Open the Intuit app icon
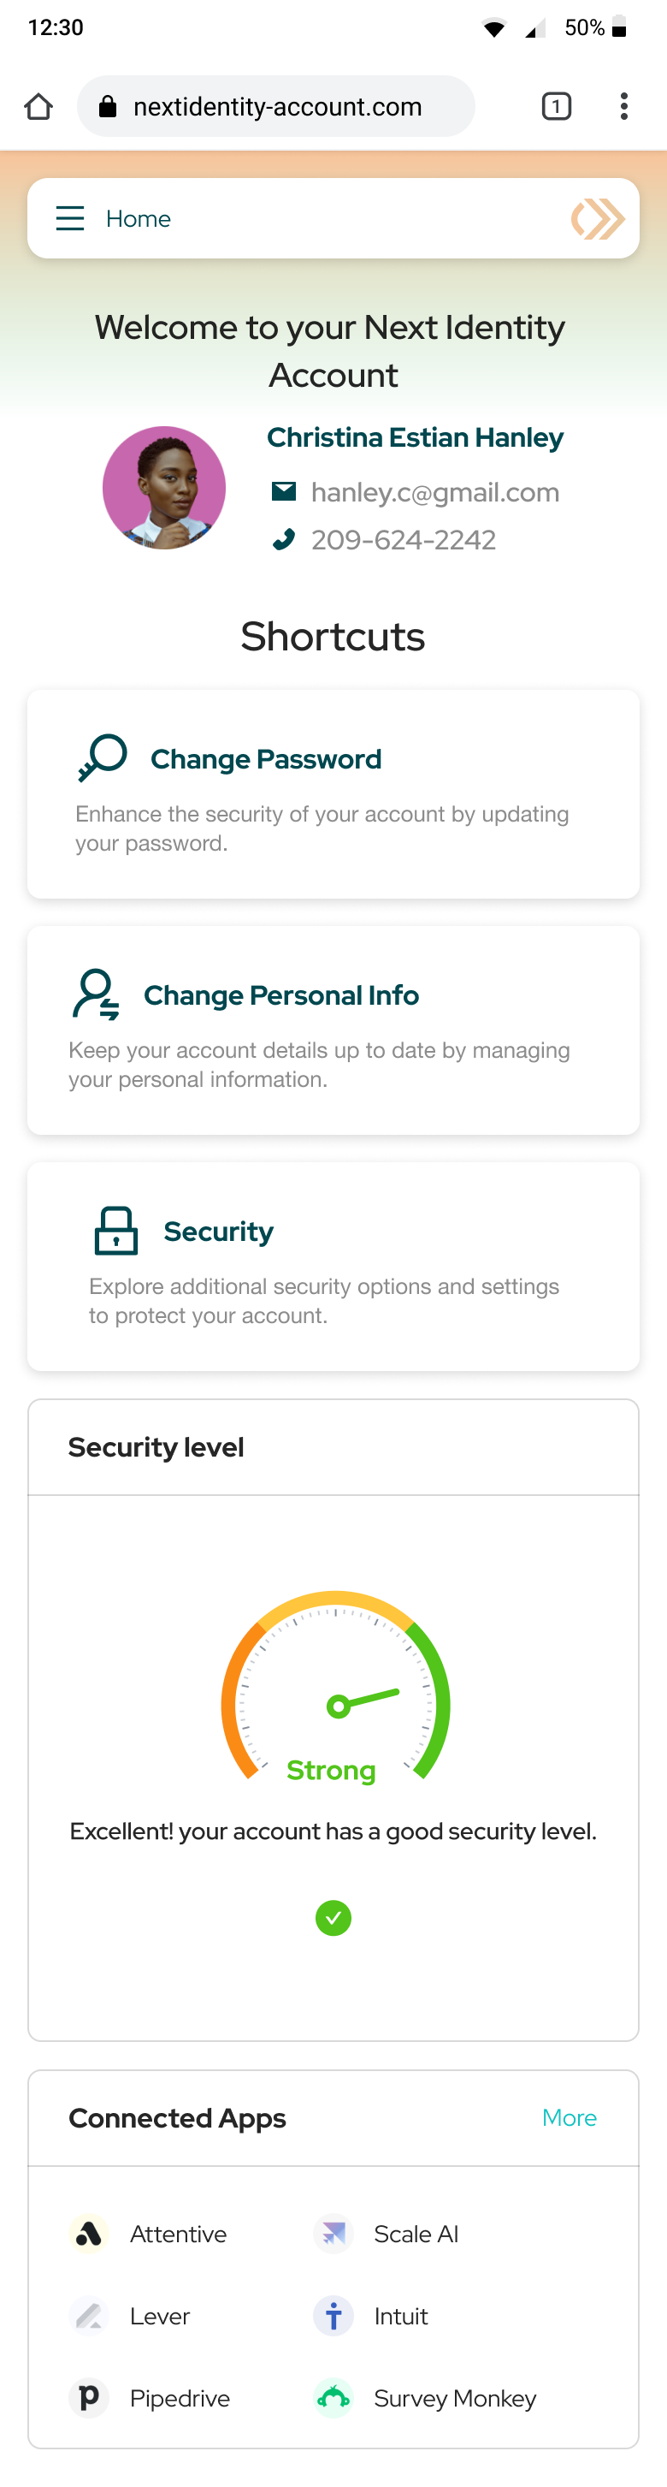 [x=333, y=2315]
